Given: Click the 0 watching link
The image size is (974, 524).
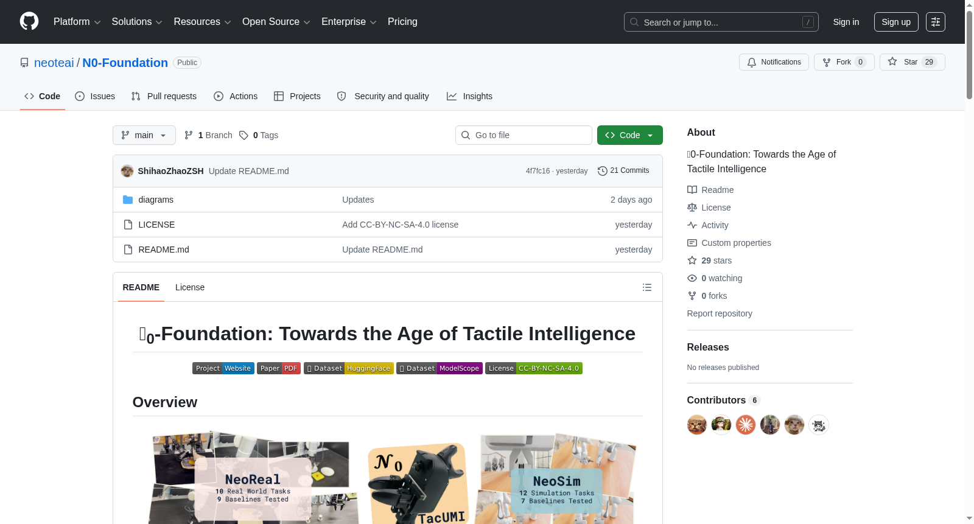Looking at the screenshot, I should 715,278.
